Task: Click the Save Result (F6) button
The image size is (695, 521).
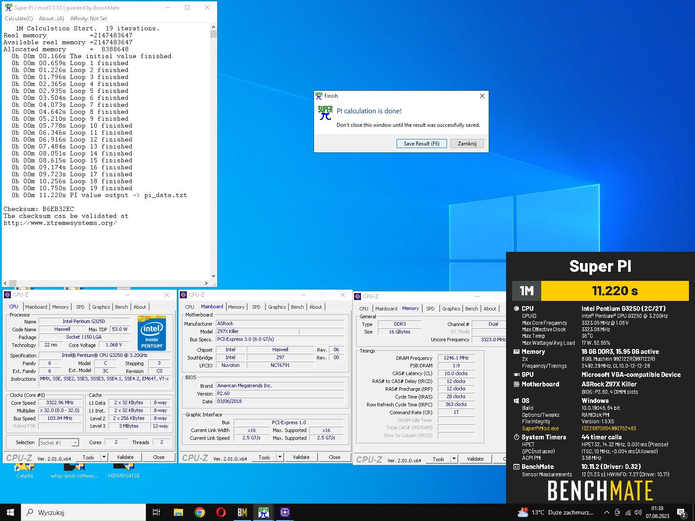Action: point(421,144)
